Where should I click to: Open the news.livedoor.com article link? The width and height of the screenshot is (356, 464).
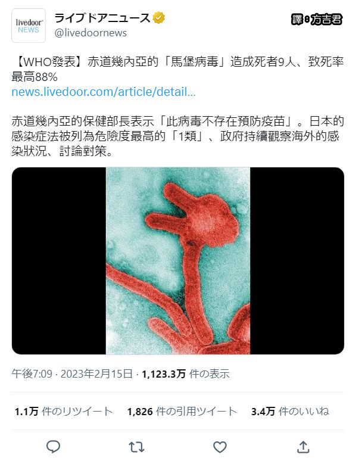tap(104, 92)
